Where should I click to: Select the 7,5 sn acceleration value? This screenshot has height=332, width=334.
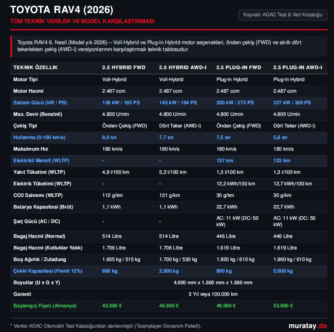tap(223, 137)
